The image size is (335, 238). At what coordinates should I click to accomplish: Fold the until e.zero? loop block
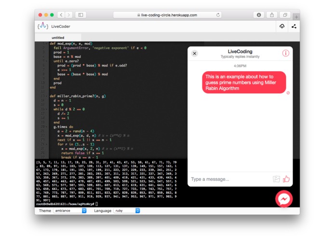tap(47, 61)
